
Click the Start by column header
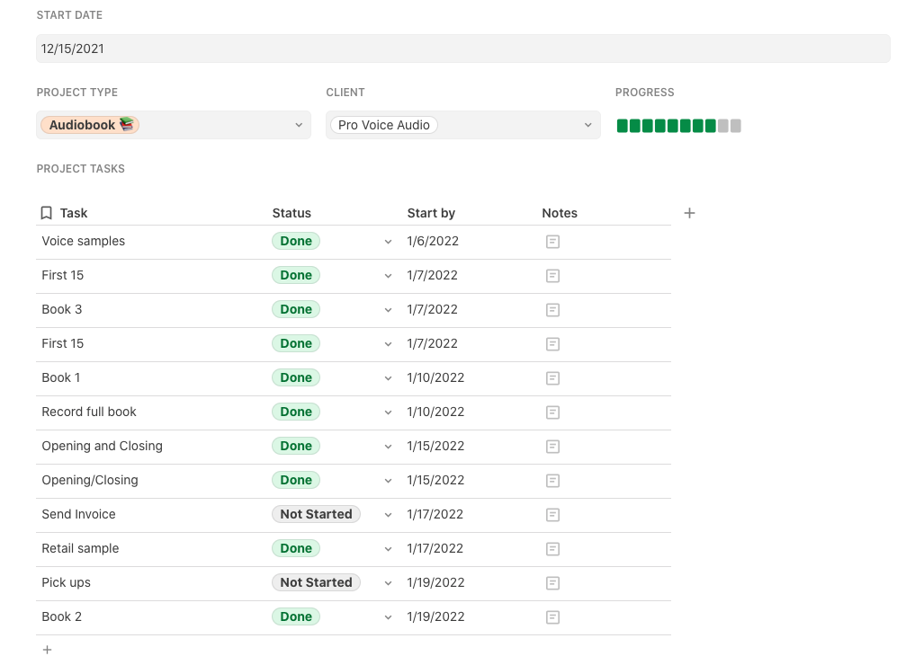pyautogui.click(x=431, y=213)
